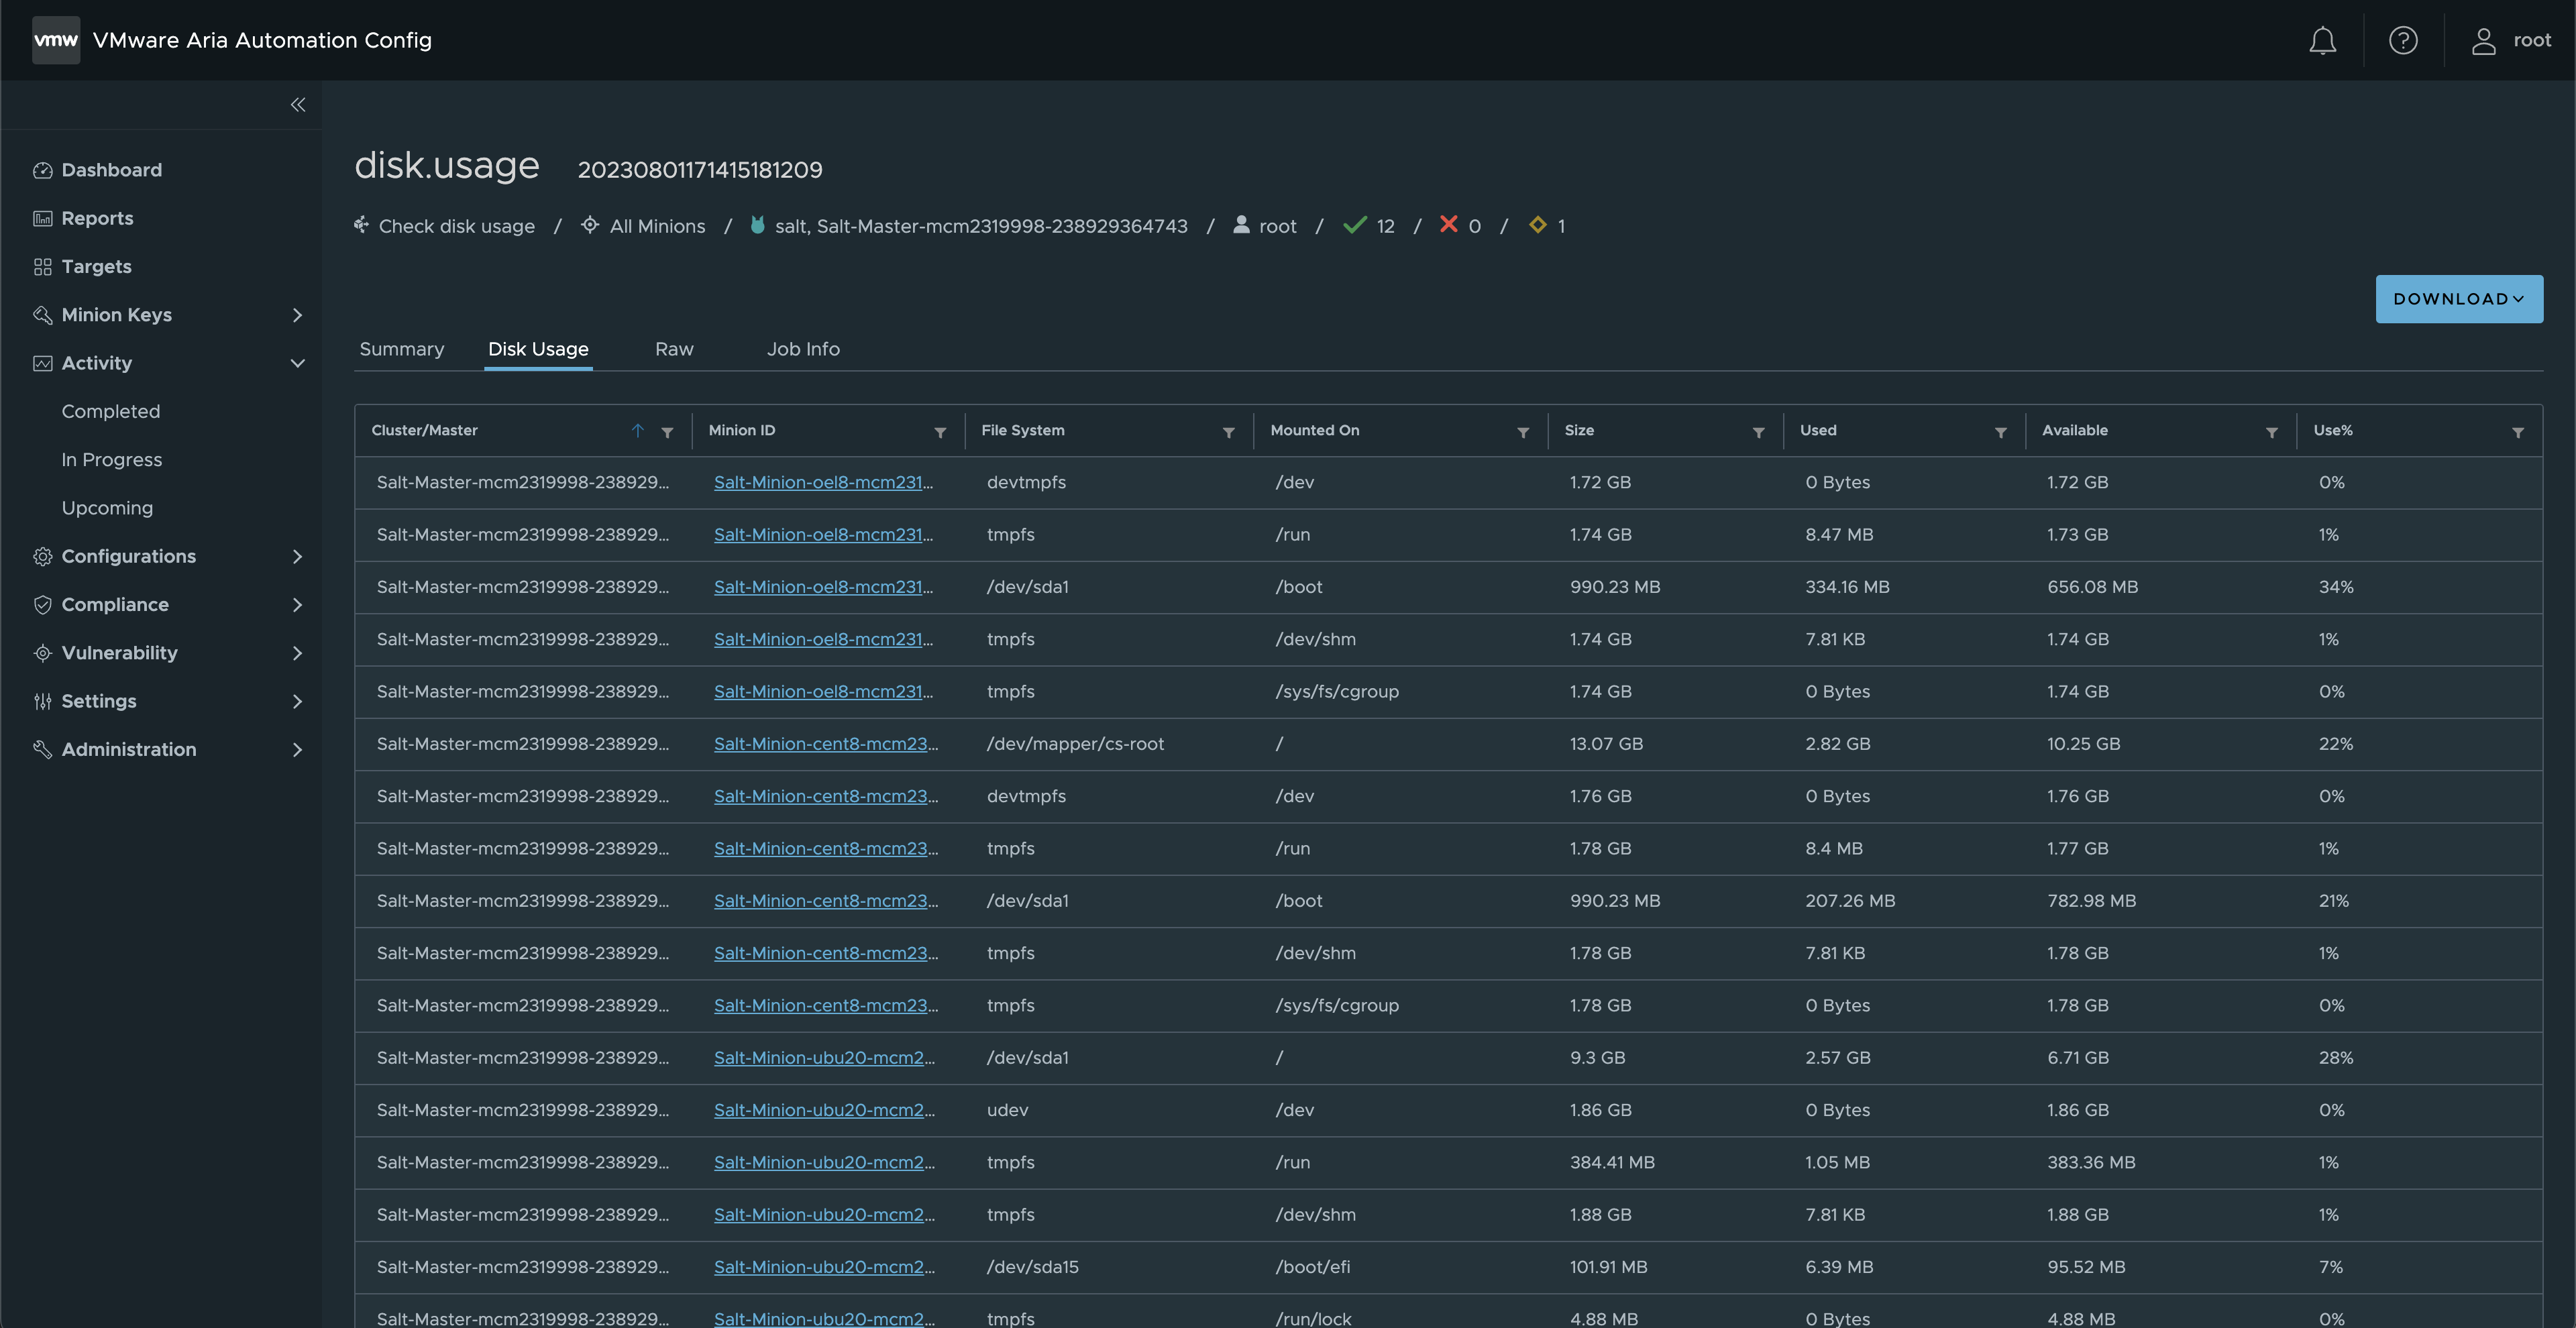Click the Reports chart icon
The height and width of the screenshot is (1328, 2576).
[42, 218]
